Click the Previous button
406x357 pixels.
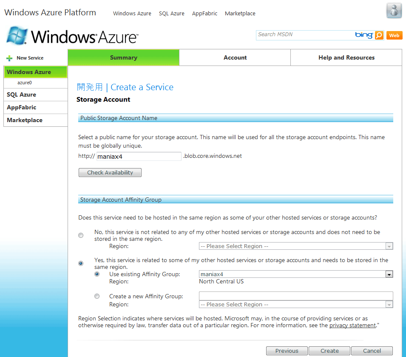tap(287, 351)
